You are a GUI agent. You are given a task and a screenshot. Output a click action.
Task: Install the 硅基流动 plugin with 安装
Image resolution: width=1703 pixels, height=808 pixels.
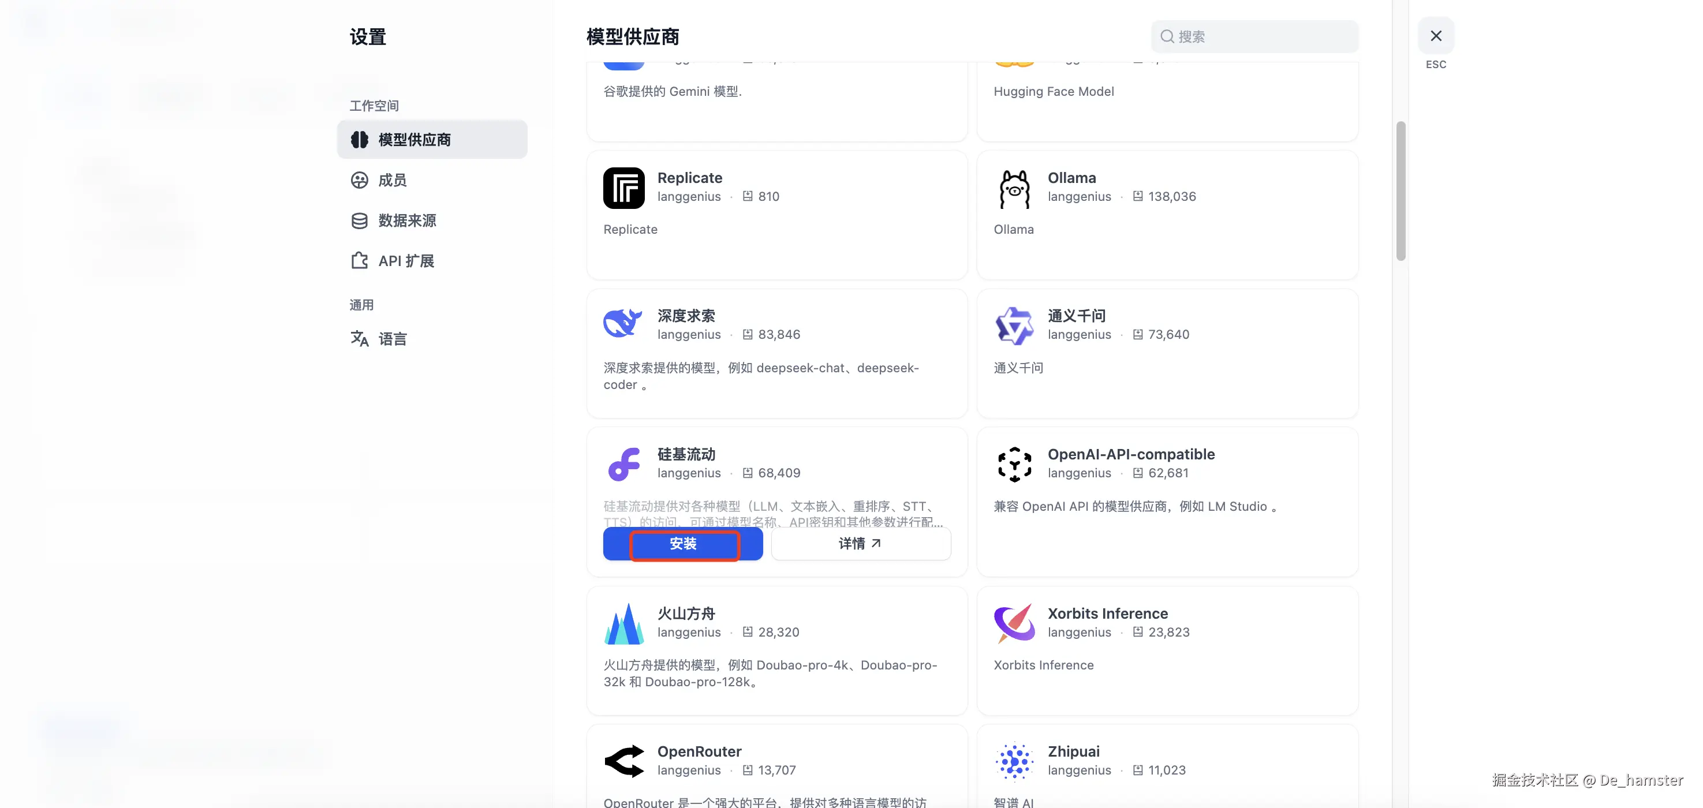[683, 544]
